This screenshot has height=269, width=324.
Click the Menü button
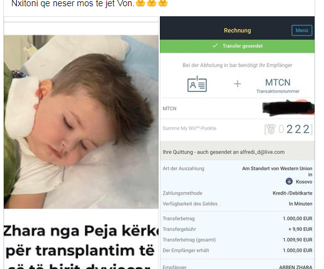(x=302, y=31)
